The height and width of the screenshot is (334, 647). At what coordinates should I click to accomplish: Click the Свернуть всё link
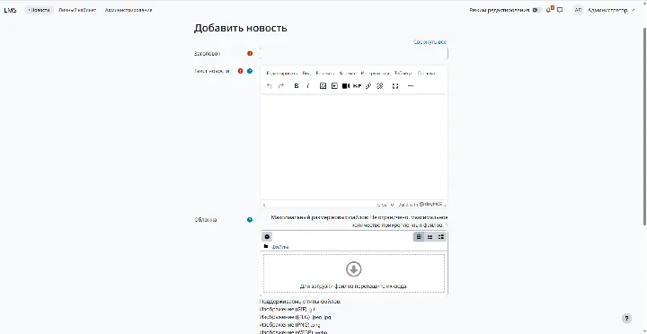[x=430, y=42]
